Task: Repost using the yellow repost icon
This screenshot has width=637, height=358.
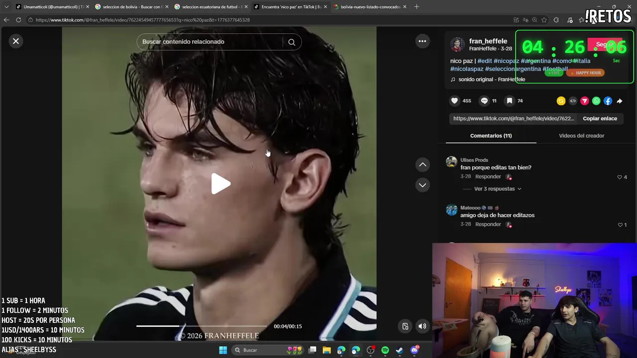Action: pos(561,101)
